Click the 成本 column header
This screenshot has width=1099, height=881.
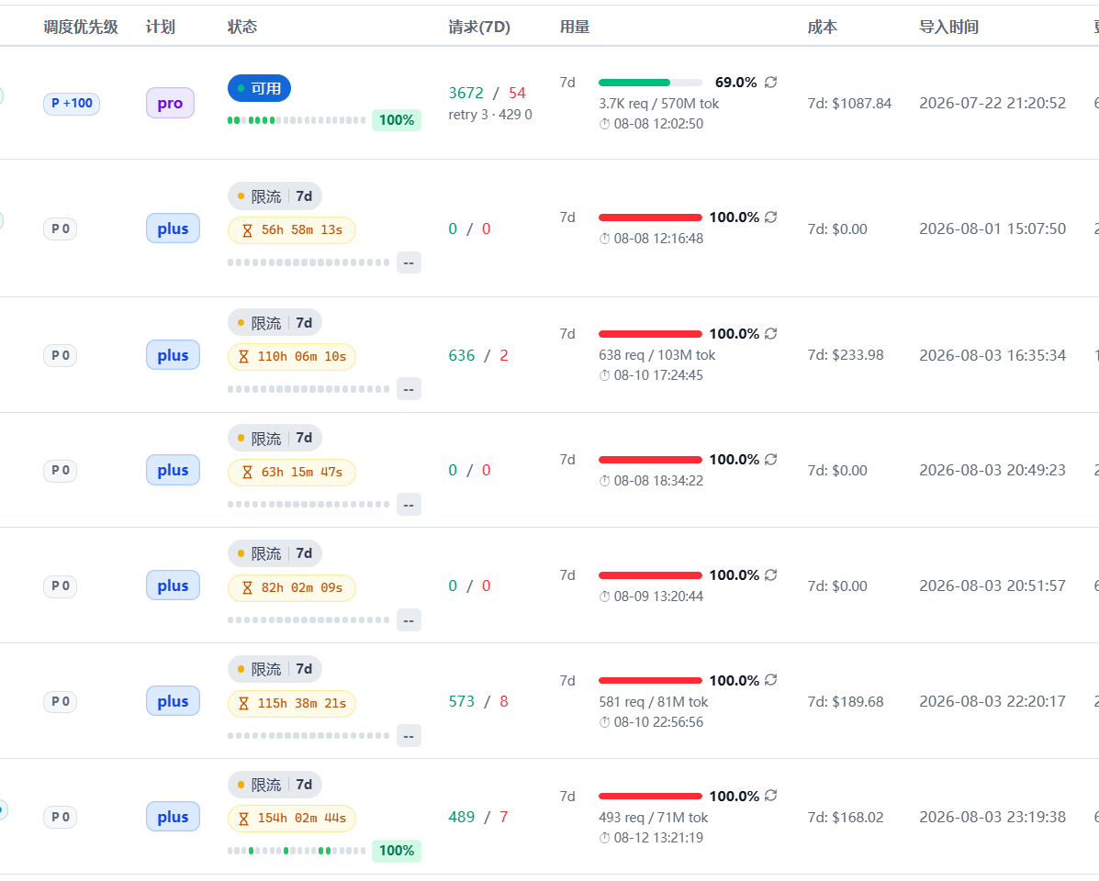[822, 27]
